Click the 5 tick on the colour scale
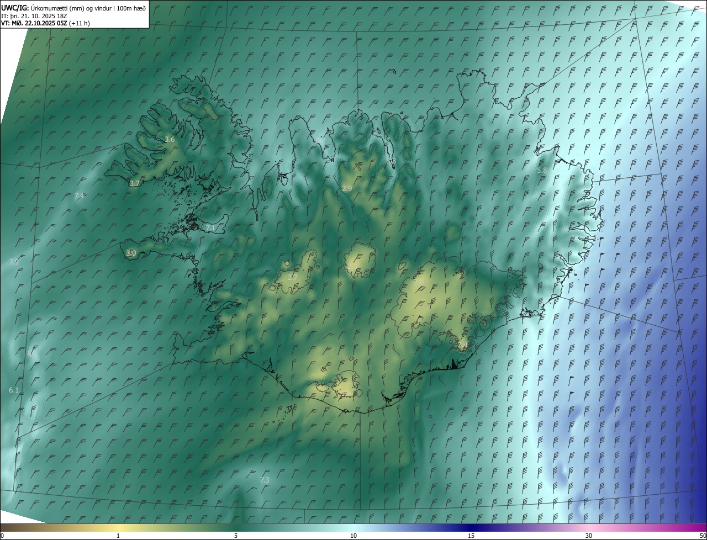The width and height of the screenshot is (707, 540). click(236, 536)
